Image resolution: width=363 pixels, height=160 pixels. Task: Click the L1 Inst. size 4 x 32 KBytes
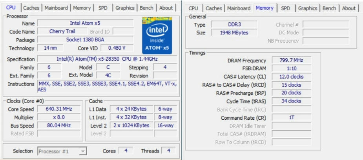point(131,117)
